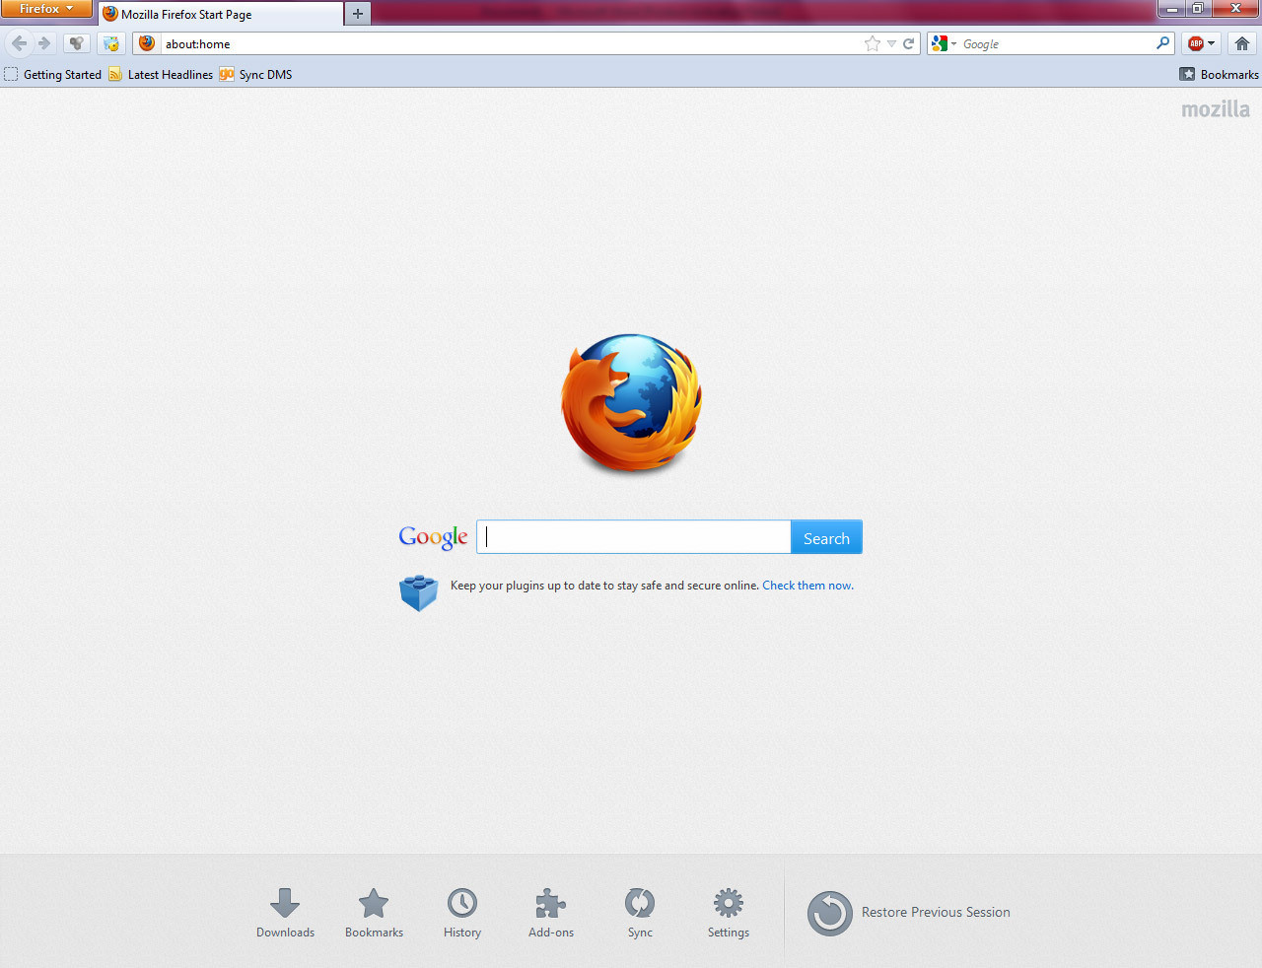Reload the current page
The width and height of the screenshot is (1262, 968).
[x=906, y=43]
